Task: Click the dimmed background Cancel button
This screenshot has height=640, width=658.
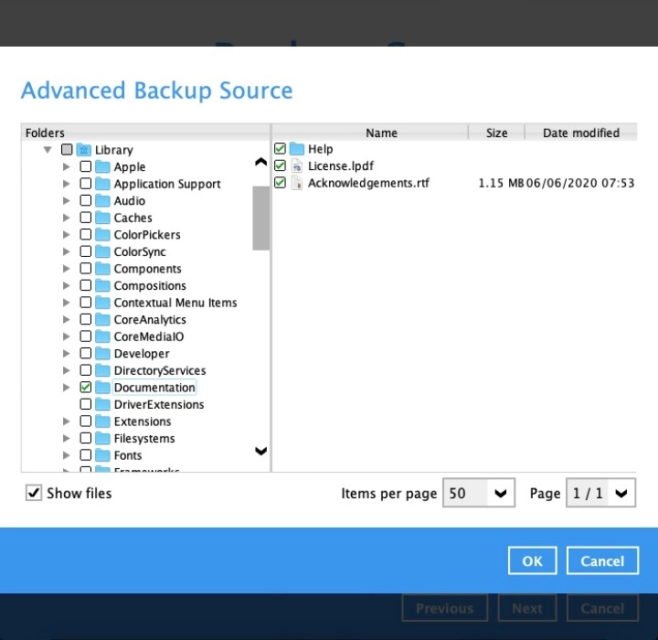Action: coord(602,608)
